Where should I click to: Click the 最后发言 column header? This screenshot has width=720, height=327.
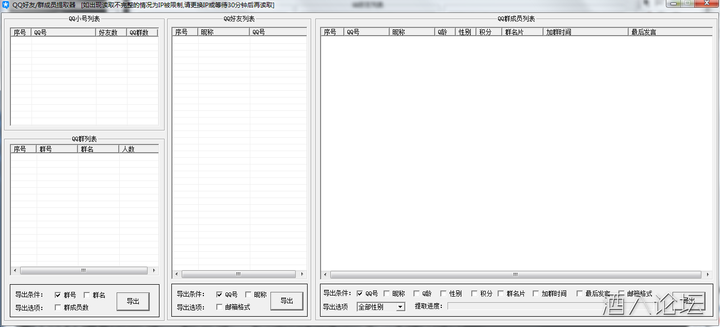coord(670,32)
